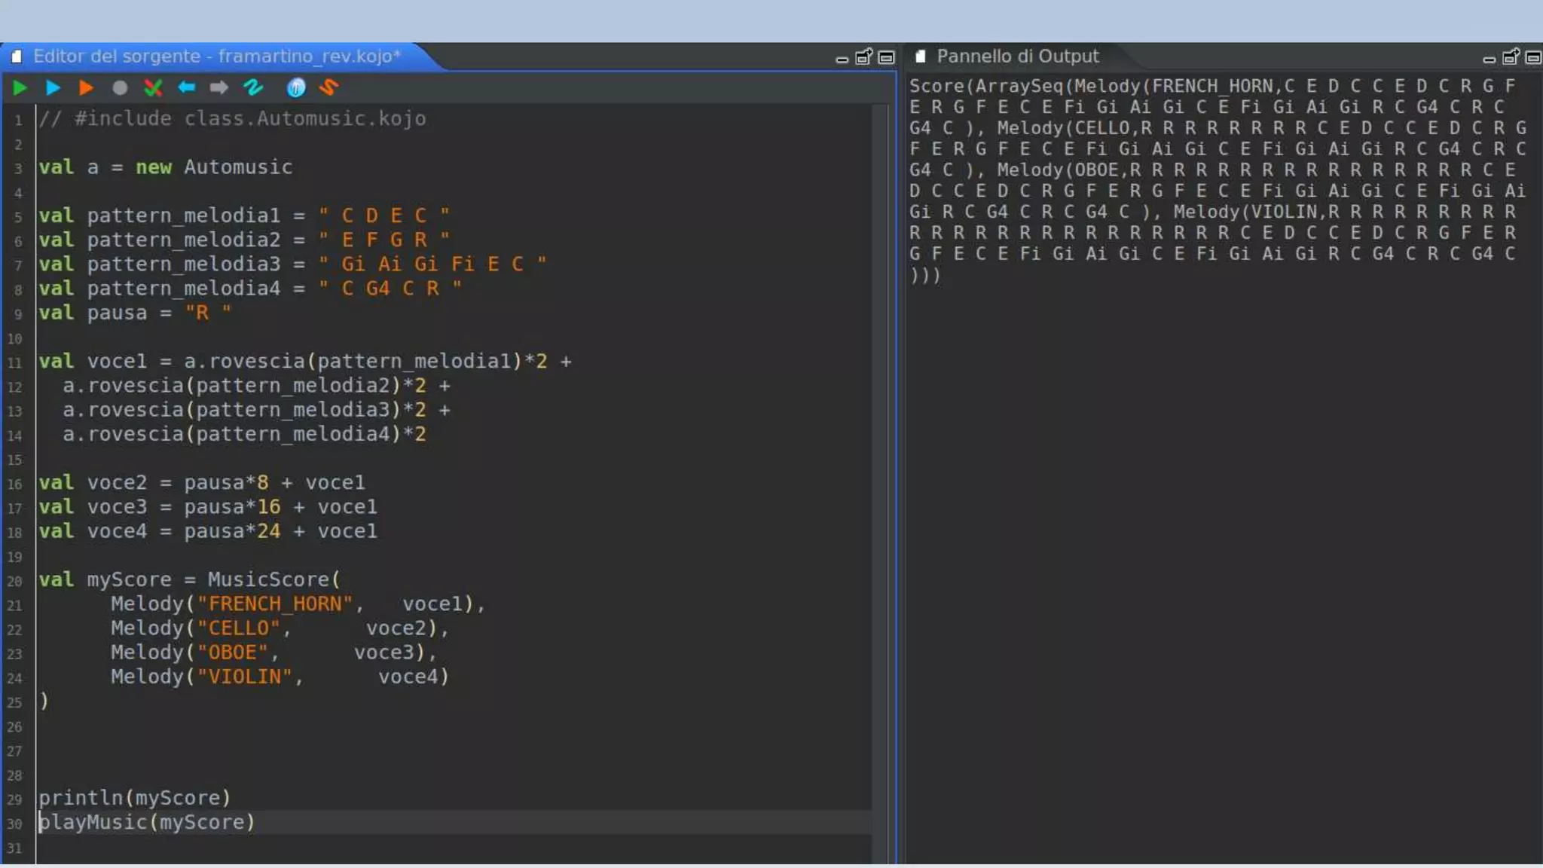Click the gray Stop script button
The width and height of the screenshot is (1543, 868).
pyautogui.click(x=119, y=88)
